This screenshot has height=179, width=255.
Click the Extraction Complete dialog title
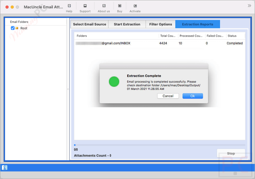pos(144,76)
